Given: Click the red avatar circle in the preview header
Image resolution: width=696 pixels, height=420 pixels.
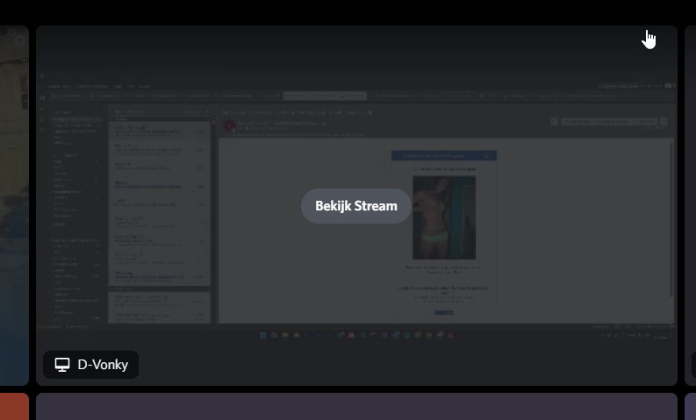Looking at the screenshot, I should [x=229, y=125].
